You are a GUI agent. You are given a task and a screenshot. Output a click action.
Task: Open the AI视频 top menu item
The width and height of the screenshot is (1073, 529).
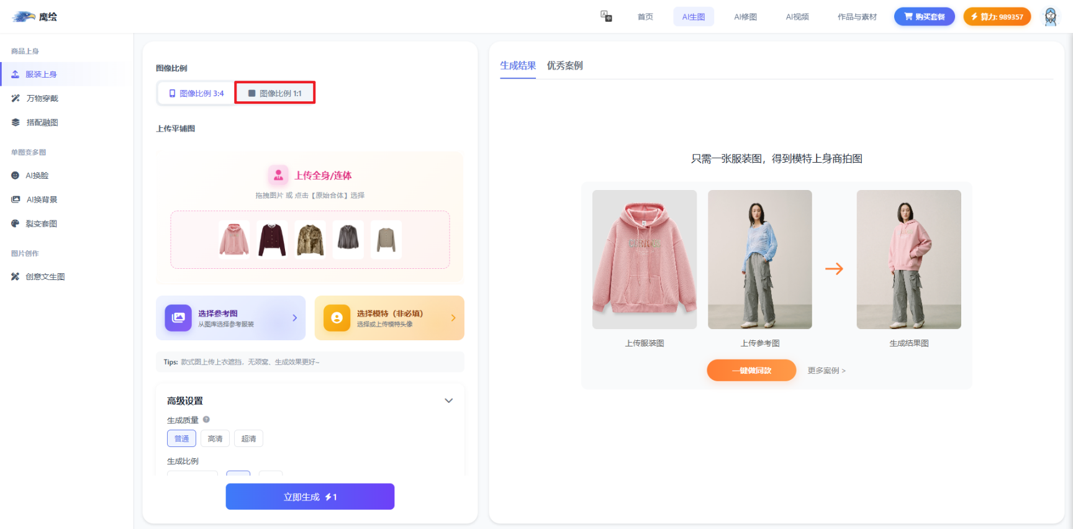click(x=797, y=17)
